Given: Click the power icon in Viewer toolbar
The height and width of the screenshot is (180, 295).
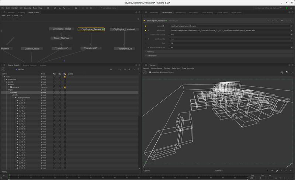Looking at the screenshot, I should 292,72.
